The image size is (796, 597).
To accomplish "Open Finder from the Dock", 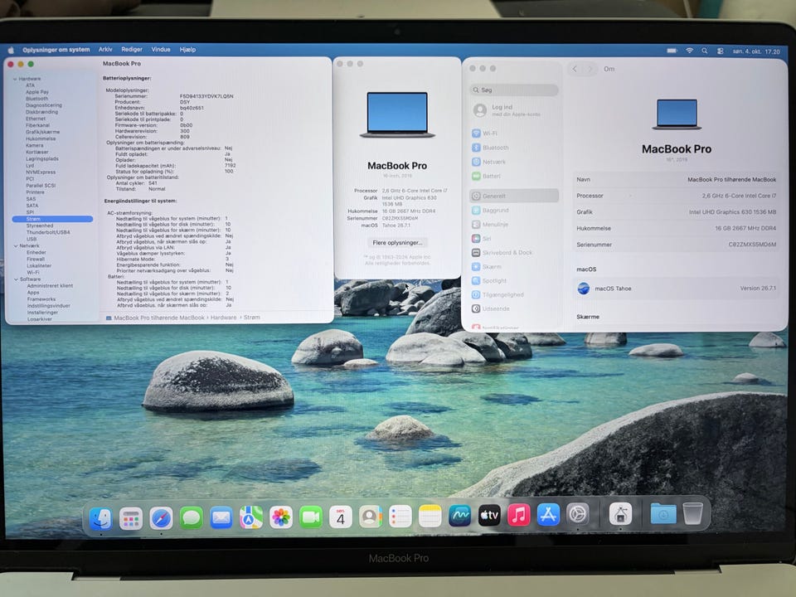I will click(100, 518).
